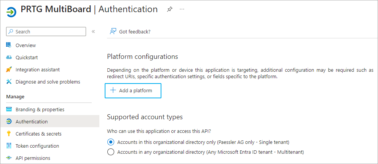
Task: Select the Single tenant accounts radio button
Action: coord(111,142)
